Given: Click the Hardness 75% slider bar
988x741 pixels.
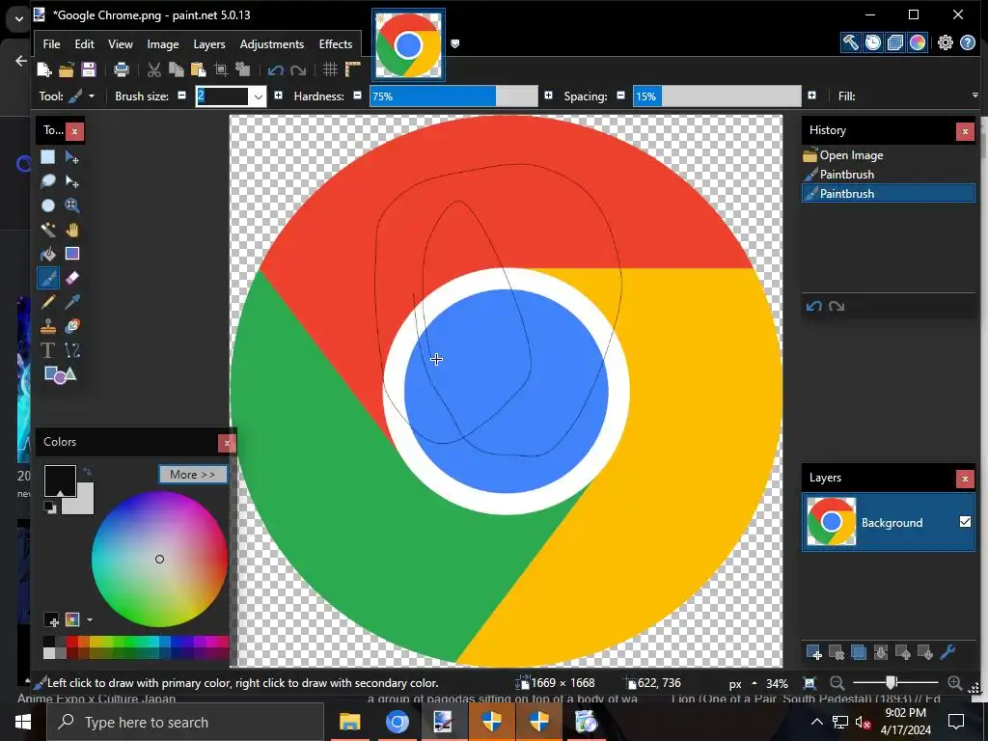Looking at the screenshot, I should click(453, 96).
